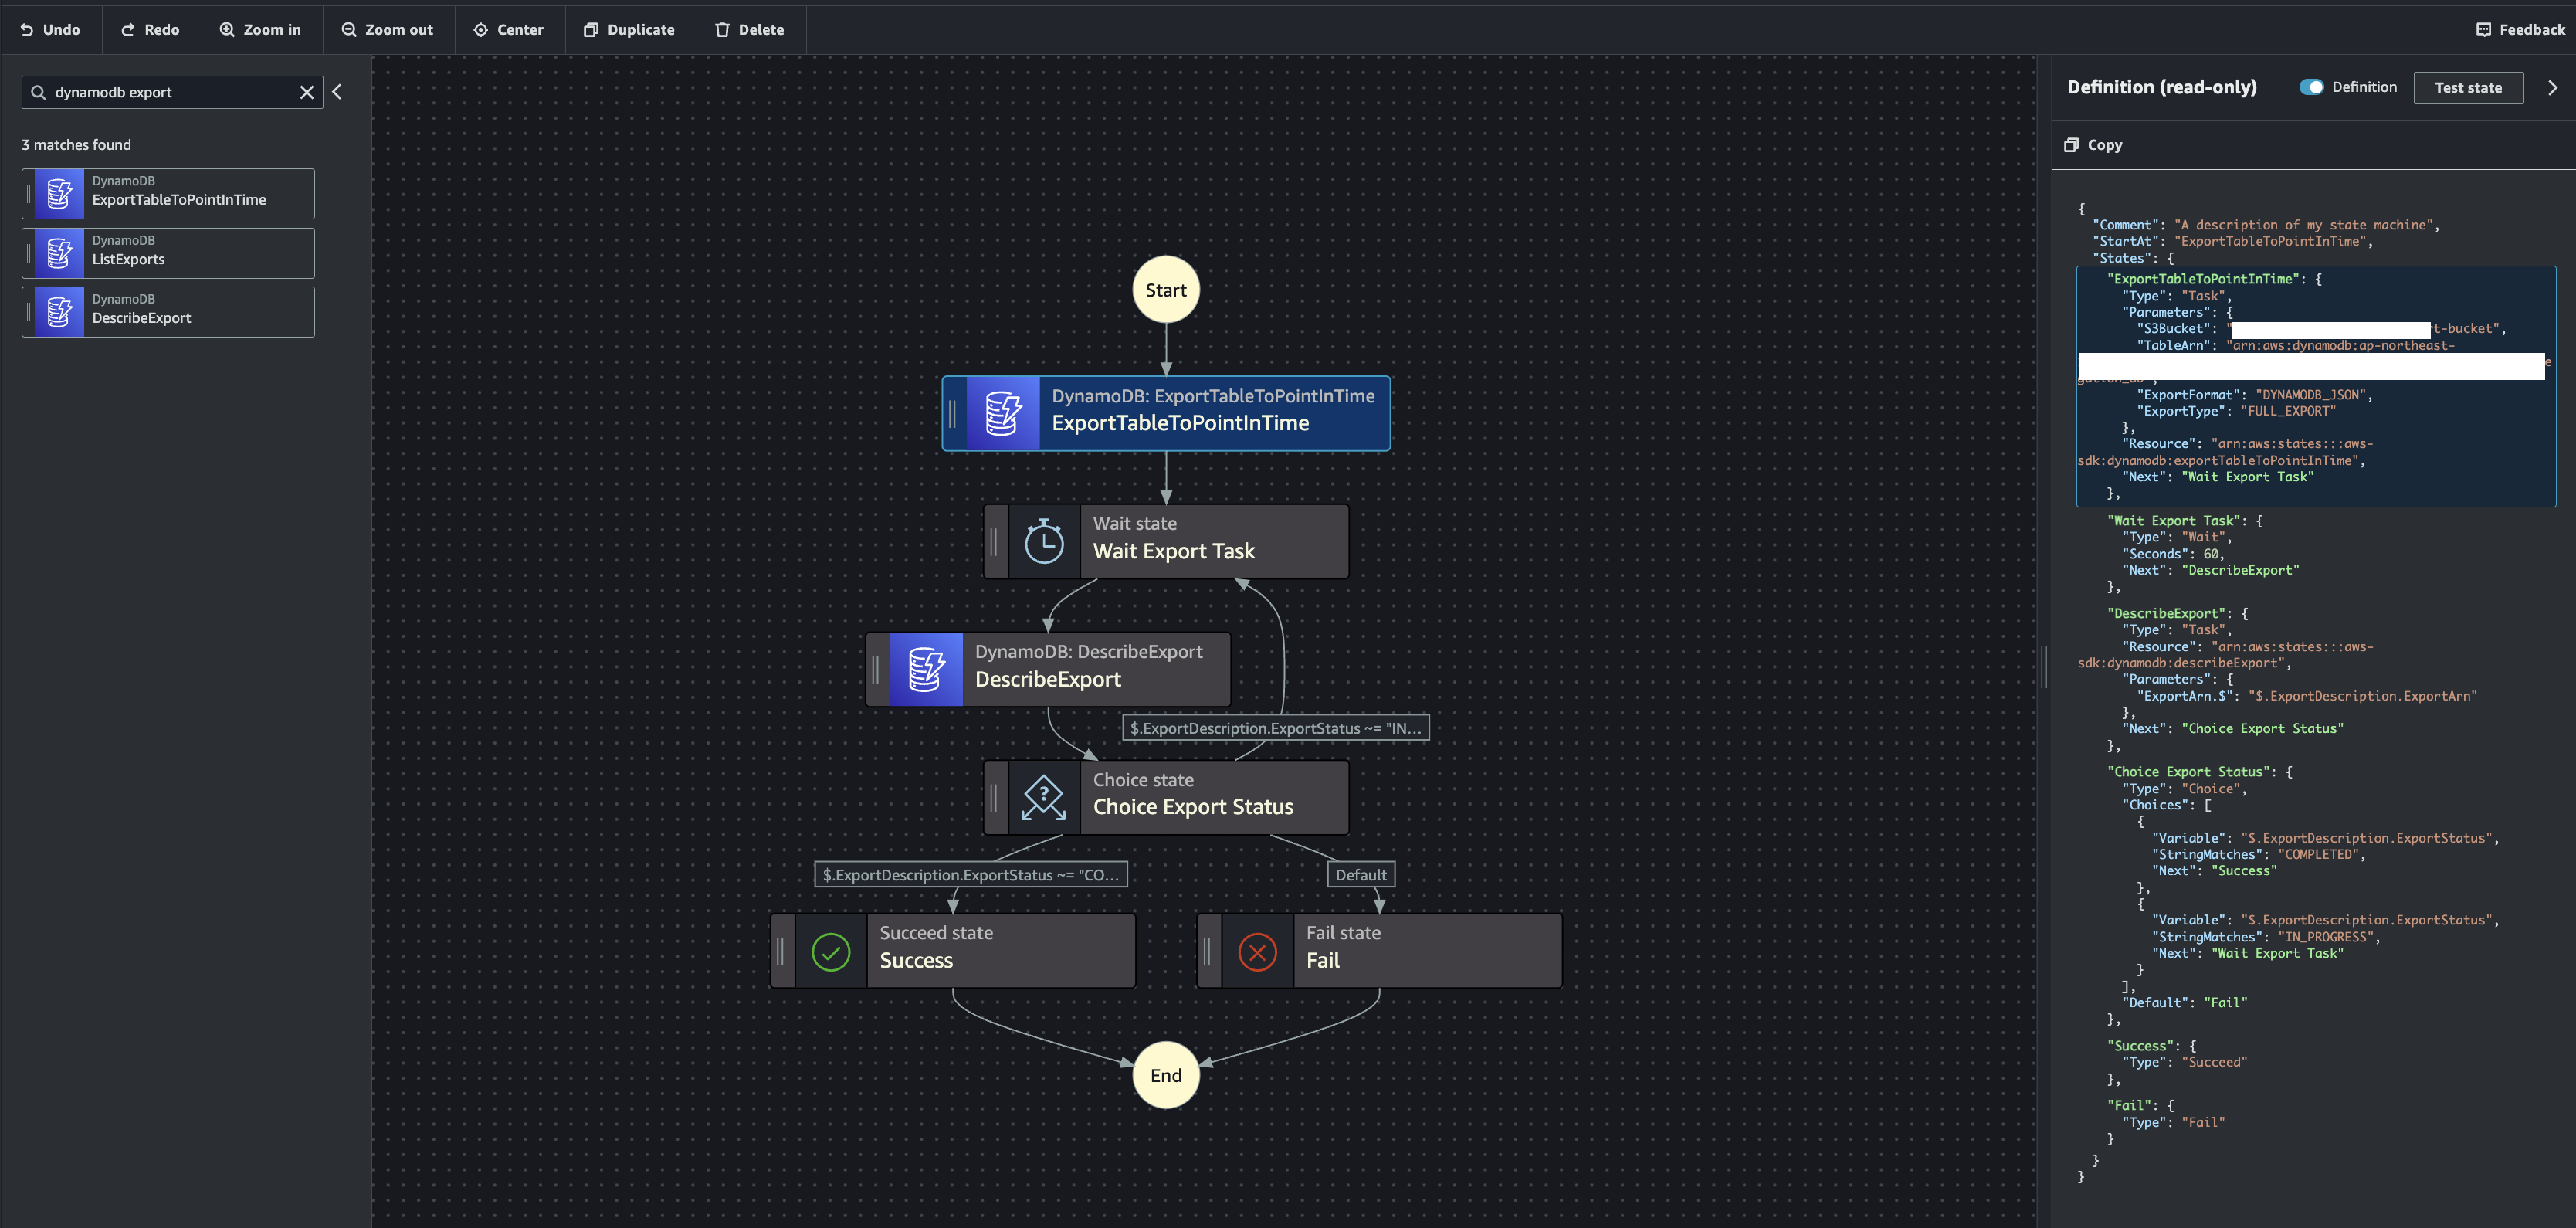This screenshot has width=2576, height=1228.
Task: Duplicate the selected state
Action: point(630,29)
